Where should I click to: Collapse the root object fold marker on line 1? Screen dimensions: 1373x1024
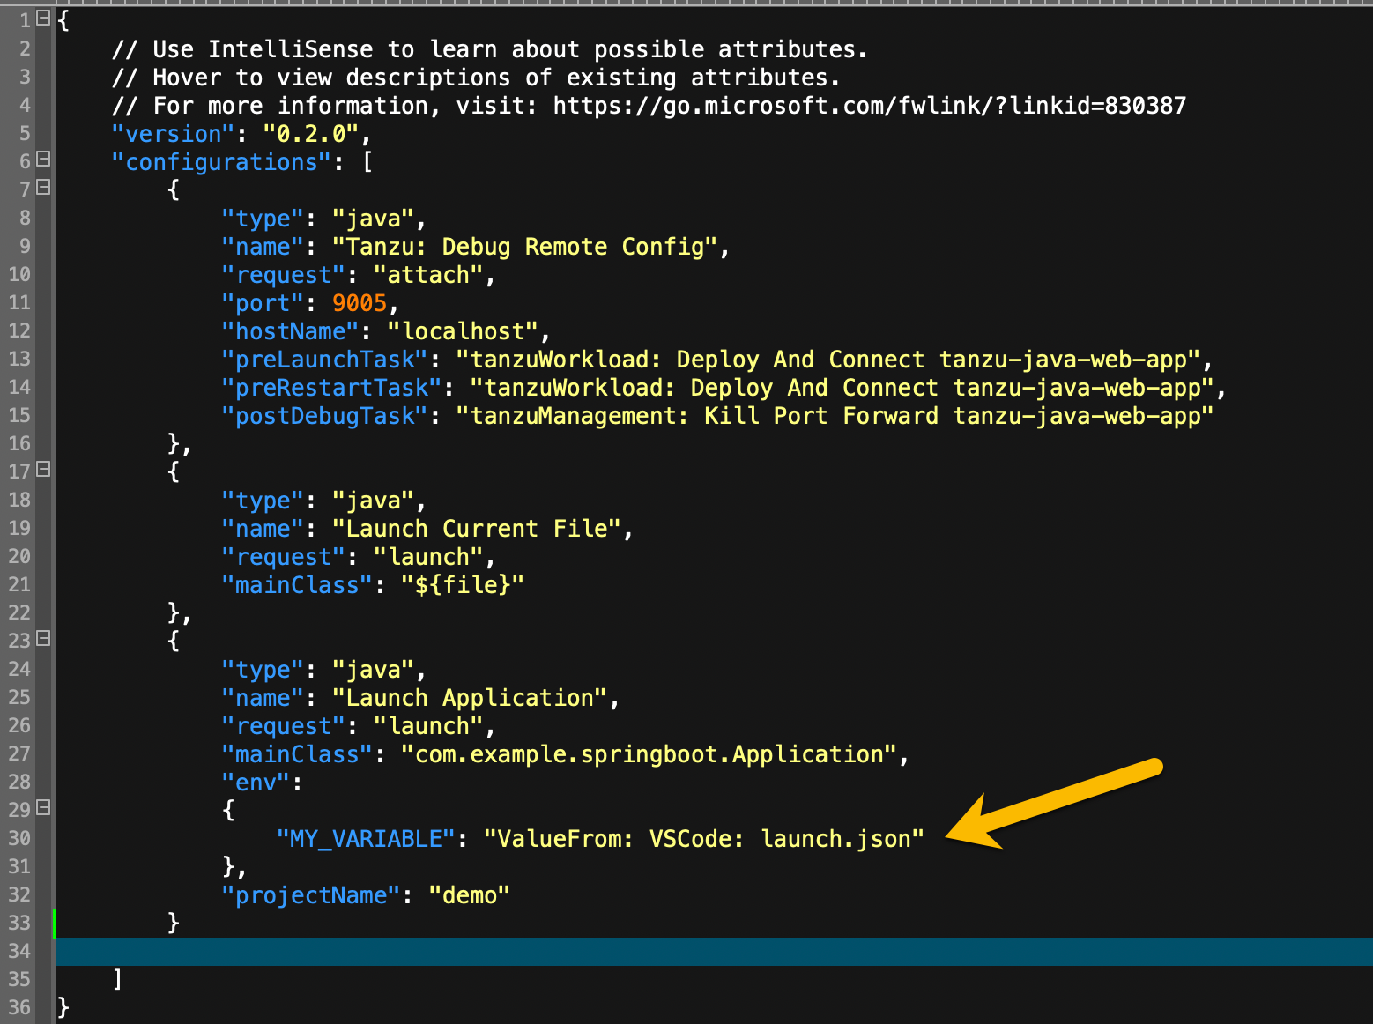[x=43, y=18]
